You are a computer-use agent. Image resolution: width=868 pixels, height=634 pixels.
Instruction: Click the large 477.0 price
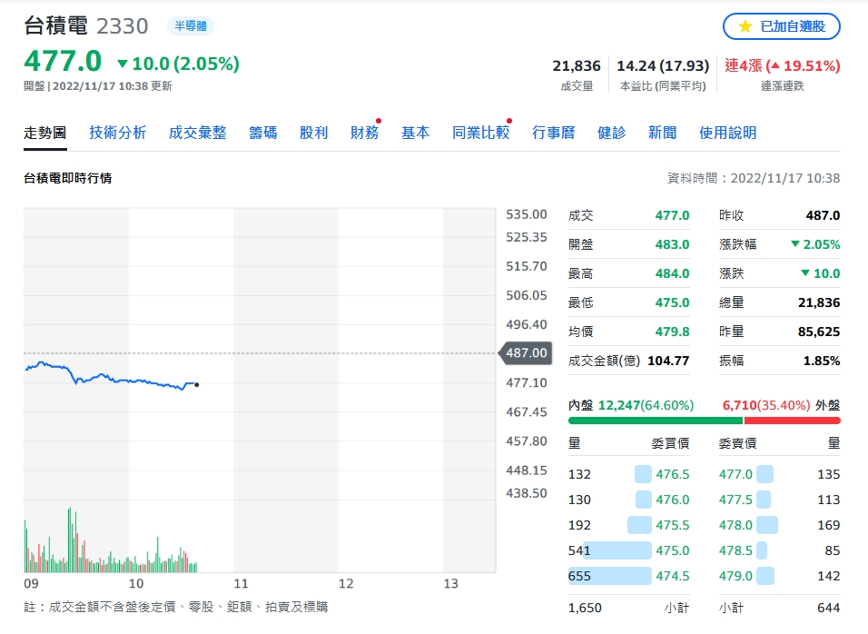coord(63,61)
